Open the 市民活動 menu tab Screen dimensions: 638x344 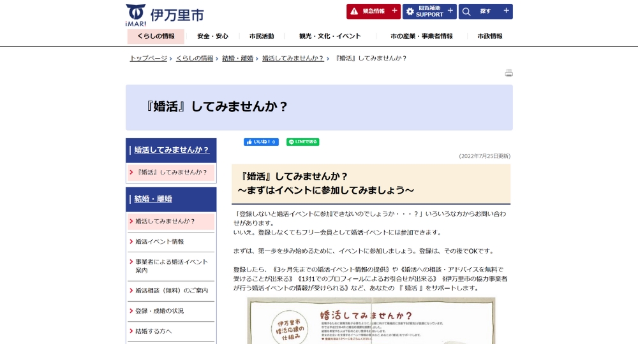point(262,36)
